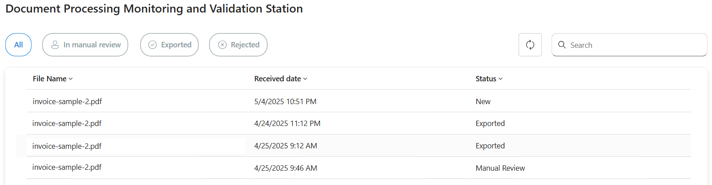Click the refresh icon button
Viewport: 712px width, 185px height.
click(530, 45)
